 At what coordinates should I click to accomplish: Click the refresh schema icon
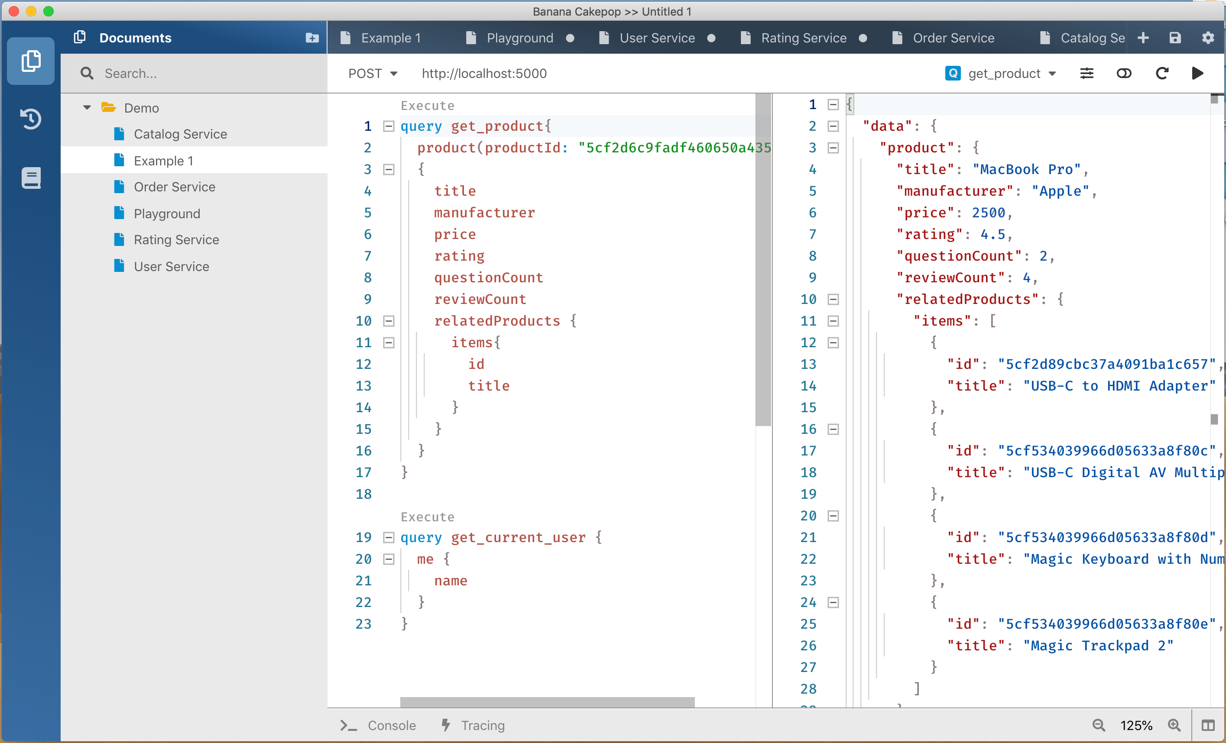1161,74
